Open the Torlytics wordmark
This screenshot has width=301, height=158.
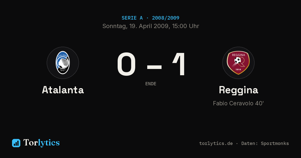(x=41, y=143)
